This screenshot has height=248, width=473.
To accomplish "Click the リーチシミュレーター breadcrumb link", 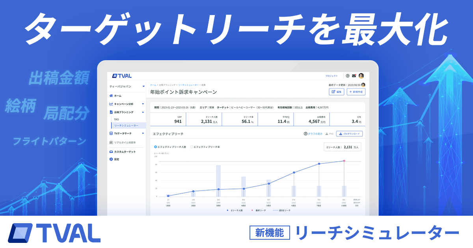I will 188,85.
